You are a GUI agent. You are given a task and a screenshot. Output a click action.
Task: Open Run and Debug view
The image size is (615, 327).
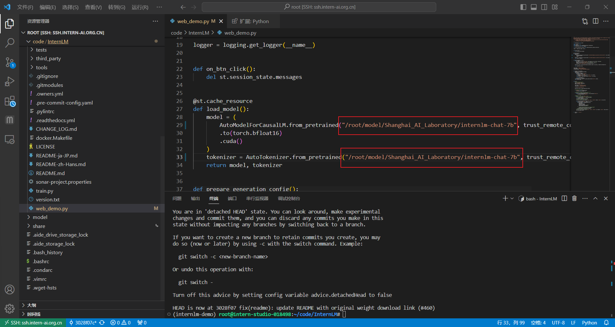(10, 82)
